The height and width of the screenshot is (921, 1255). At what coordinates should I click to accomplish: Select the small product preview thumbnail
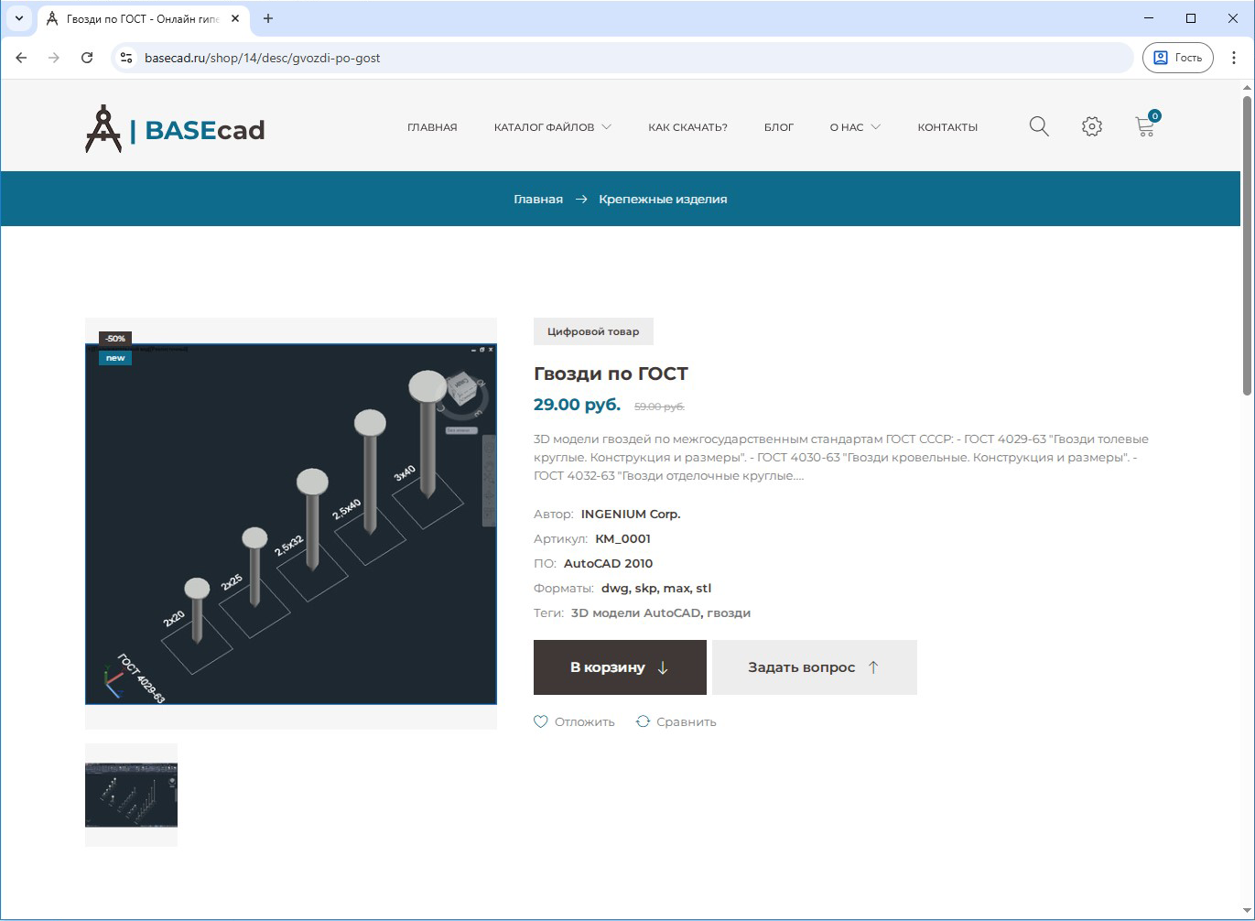[131, 795]
